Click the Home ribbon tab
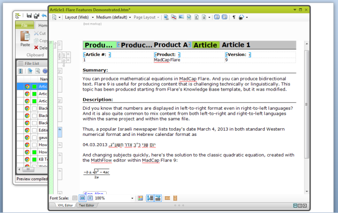338x213 pixels. pyautogui.click(x=42, y=26)
